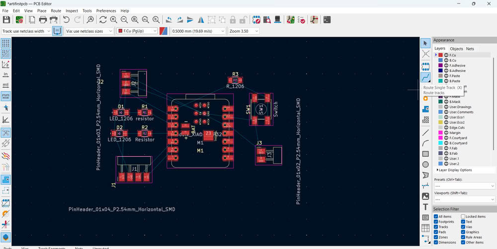Enable the Locked items filter
The width and height of the screenshot is (497, 249).
point(463,216)
